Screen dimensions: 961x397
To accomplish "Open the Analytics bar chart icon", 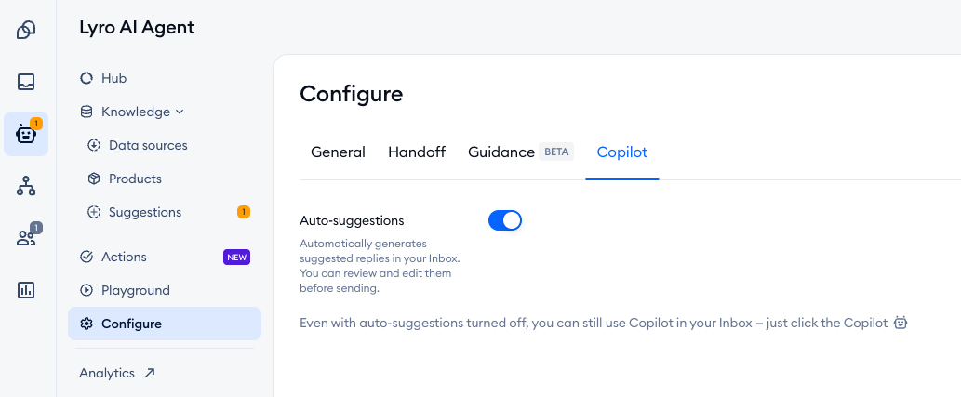I will pos(26,290).
